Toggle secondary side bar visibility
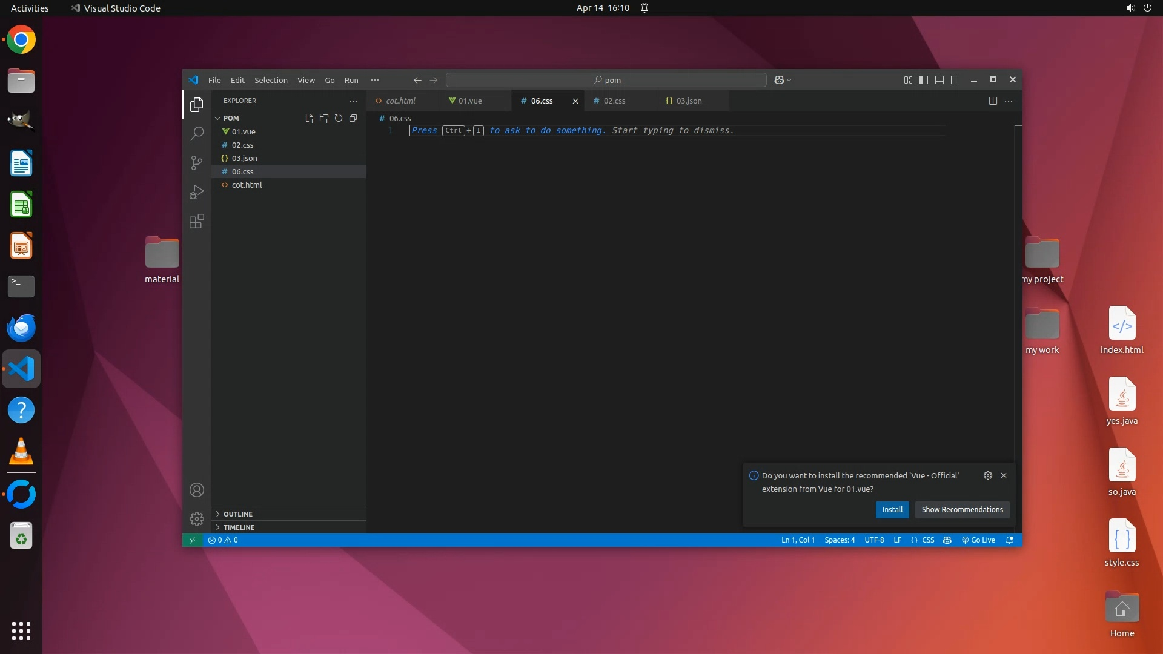 [955, 80]
